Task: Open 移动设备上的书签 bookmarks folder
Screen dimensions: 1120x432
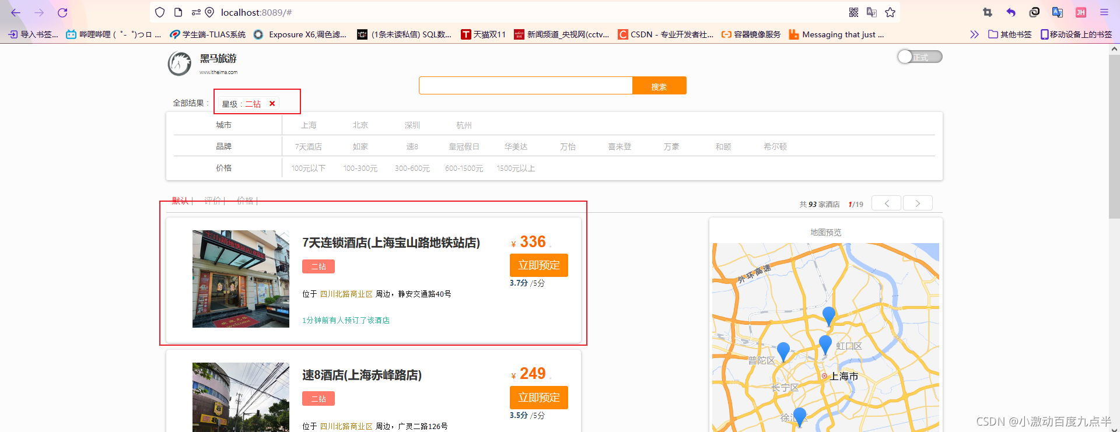Action: (1076, 34)
